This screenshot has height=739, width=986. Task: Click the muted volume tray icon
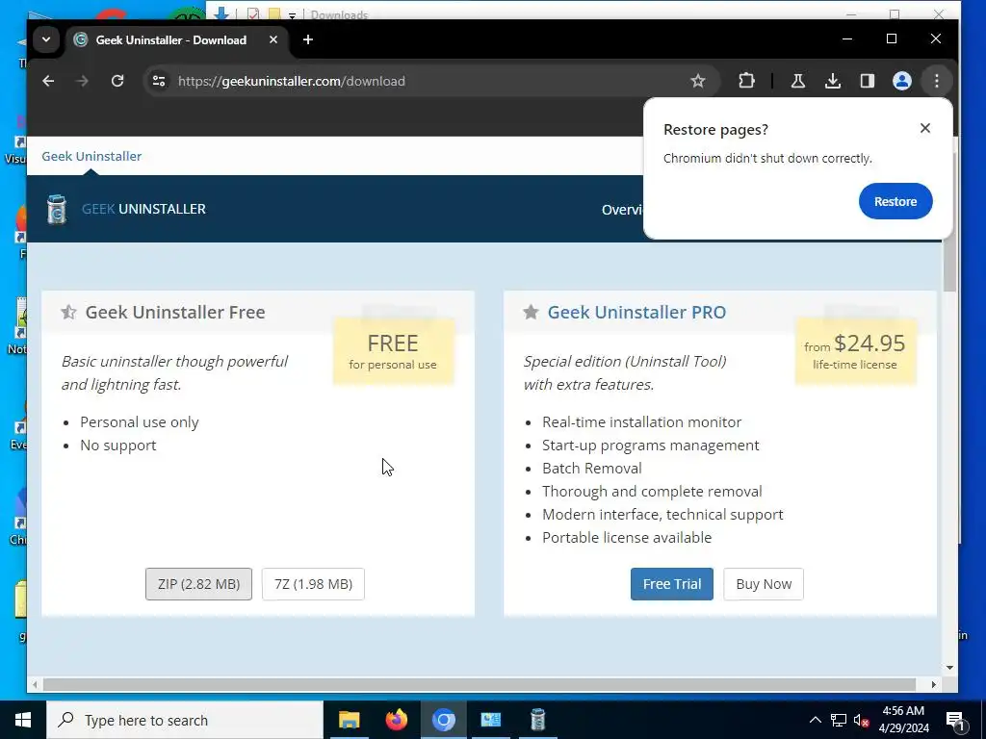point(862,720)
